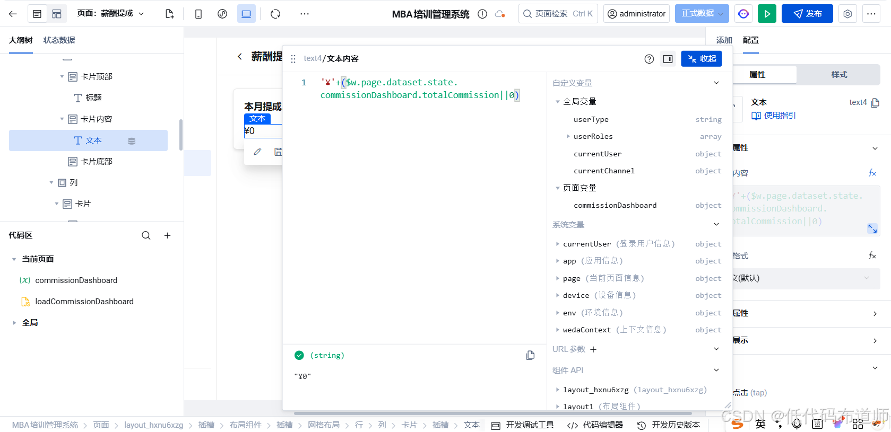This screenshot has height=432, width=891.
Task: Open the 使用指引 guide link
Action: click(773, 116)
